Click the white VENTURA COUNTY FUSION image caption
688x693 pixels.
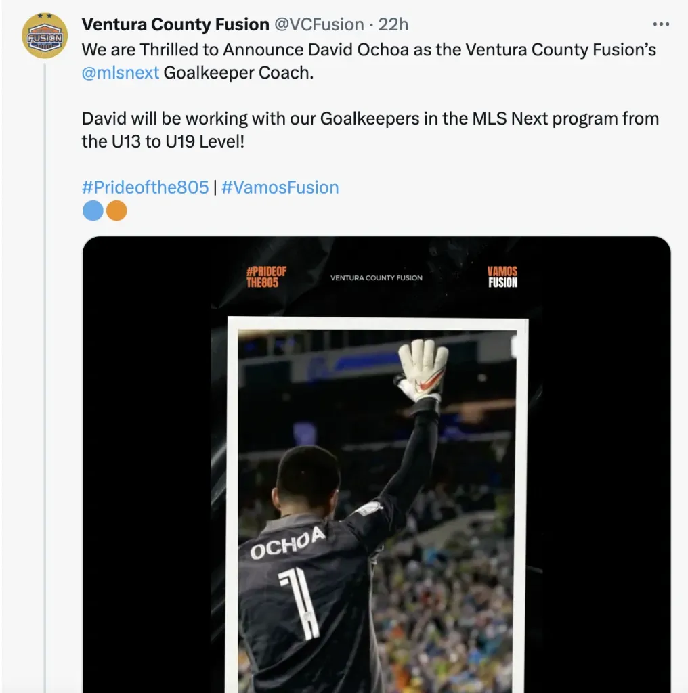pyautogui.click(x=376, y=277)
